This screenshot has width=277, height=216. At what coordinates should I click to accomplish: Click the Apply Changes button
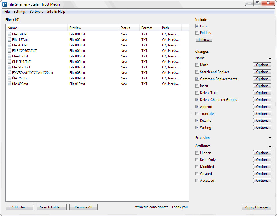coord(256,207)
